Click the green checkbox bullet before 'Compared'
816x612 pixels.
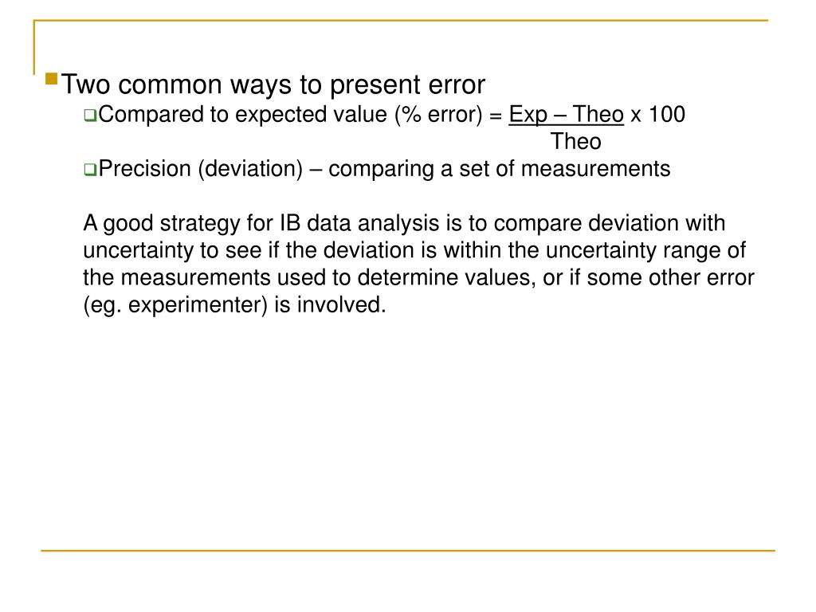(91, 116)
